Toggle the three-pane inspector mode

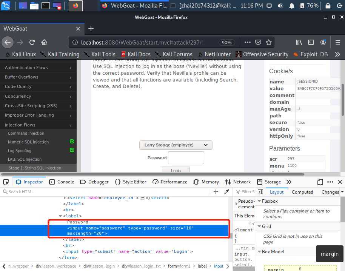tap(260, 192)
